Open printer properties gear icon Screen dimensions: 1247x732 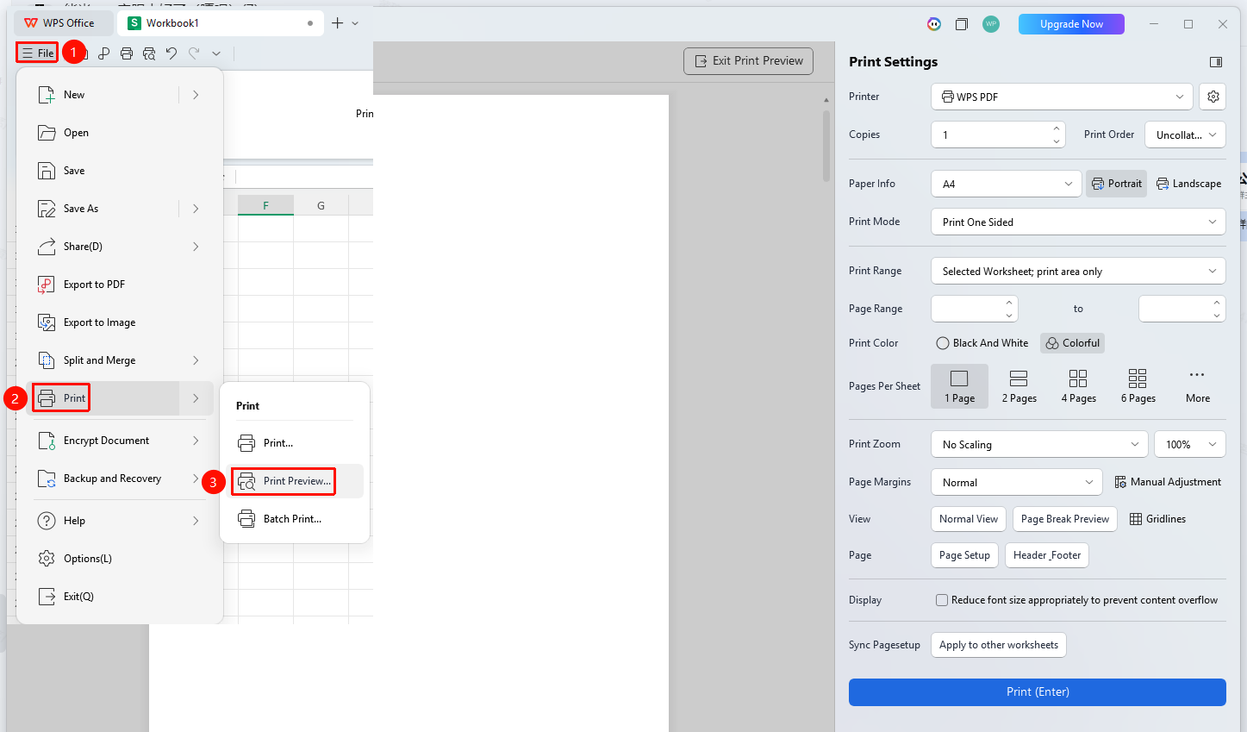pyautogui.click(x=1213, y=97)
